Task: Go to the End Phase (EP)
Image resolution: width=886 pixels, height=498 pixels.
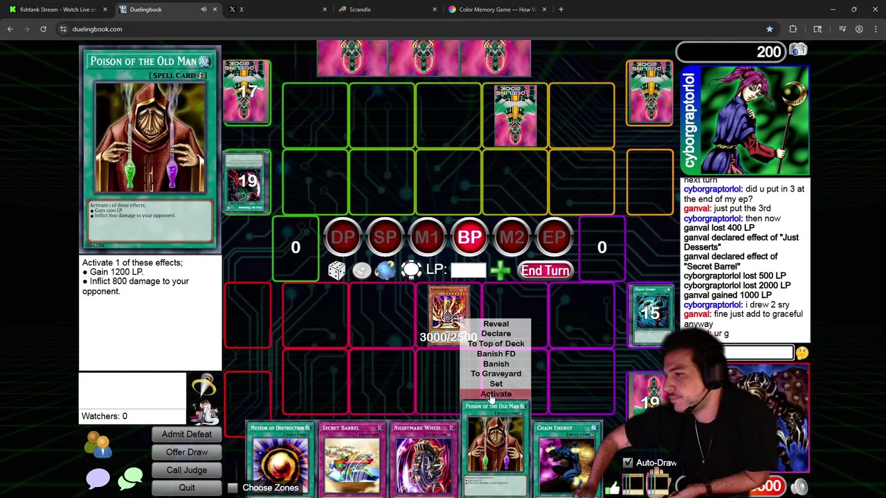Action: (554, 237)
